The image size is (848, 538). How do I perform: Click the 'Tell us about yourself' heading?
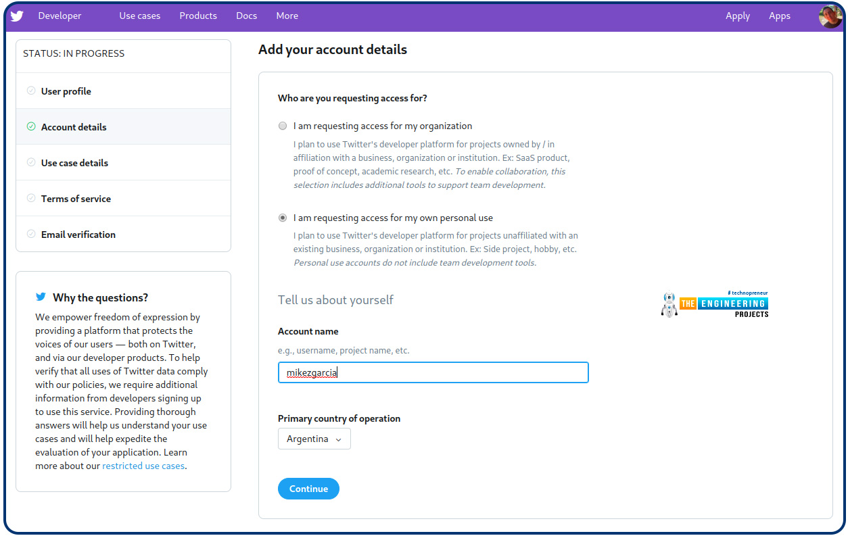click(x=335, y=299)
